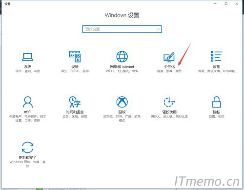Image resolution: width=244 pixels, height=190 pixels.
Task: Close the 设置 window
Action: [237, 4]
